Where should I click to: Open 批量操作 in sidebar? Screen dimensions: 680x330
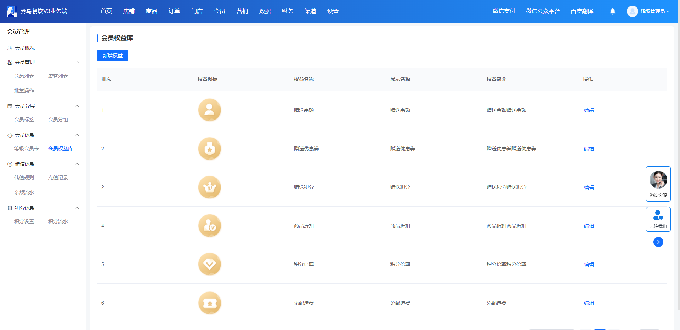point(24,91)
